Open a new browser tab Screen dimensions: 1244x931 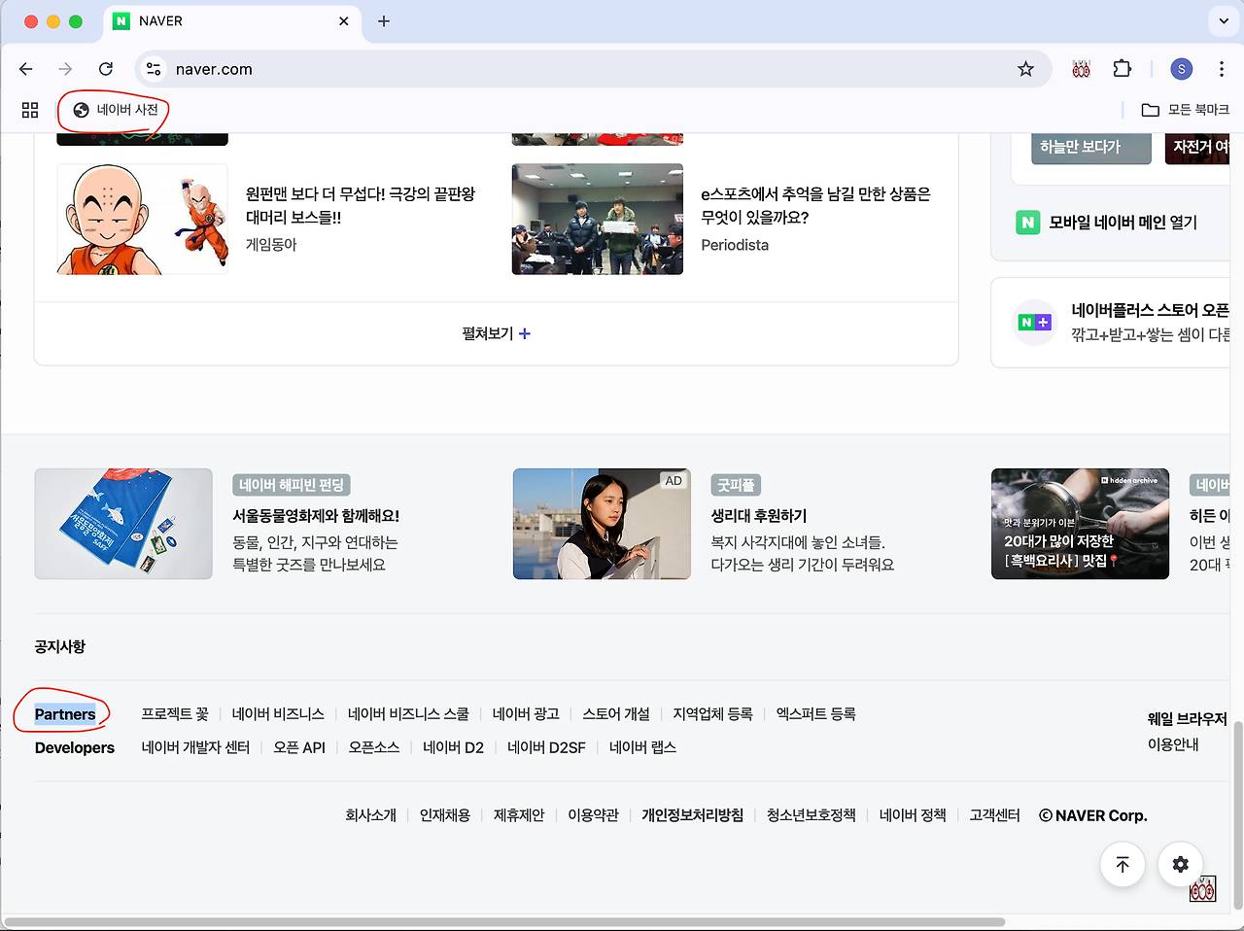pos(384,20)
